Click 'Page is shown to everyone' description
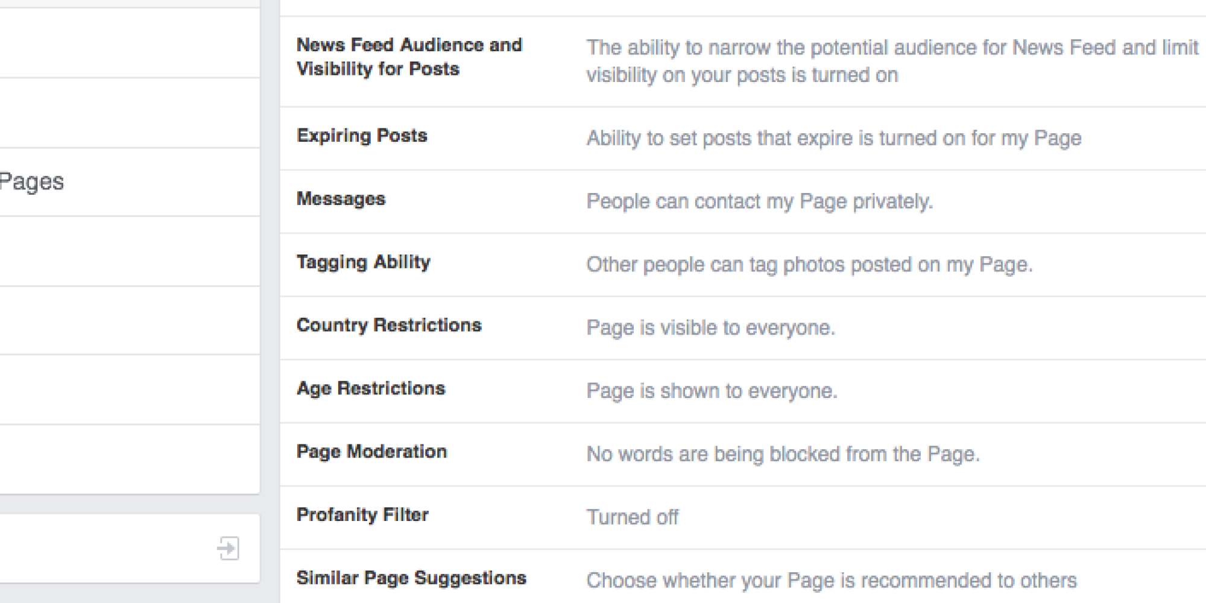 pos(712,391)
